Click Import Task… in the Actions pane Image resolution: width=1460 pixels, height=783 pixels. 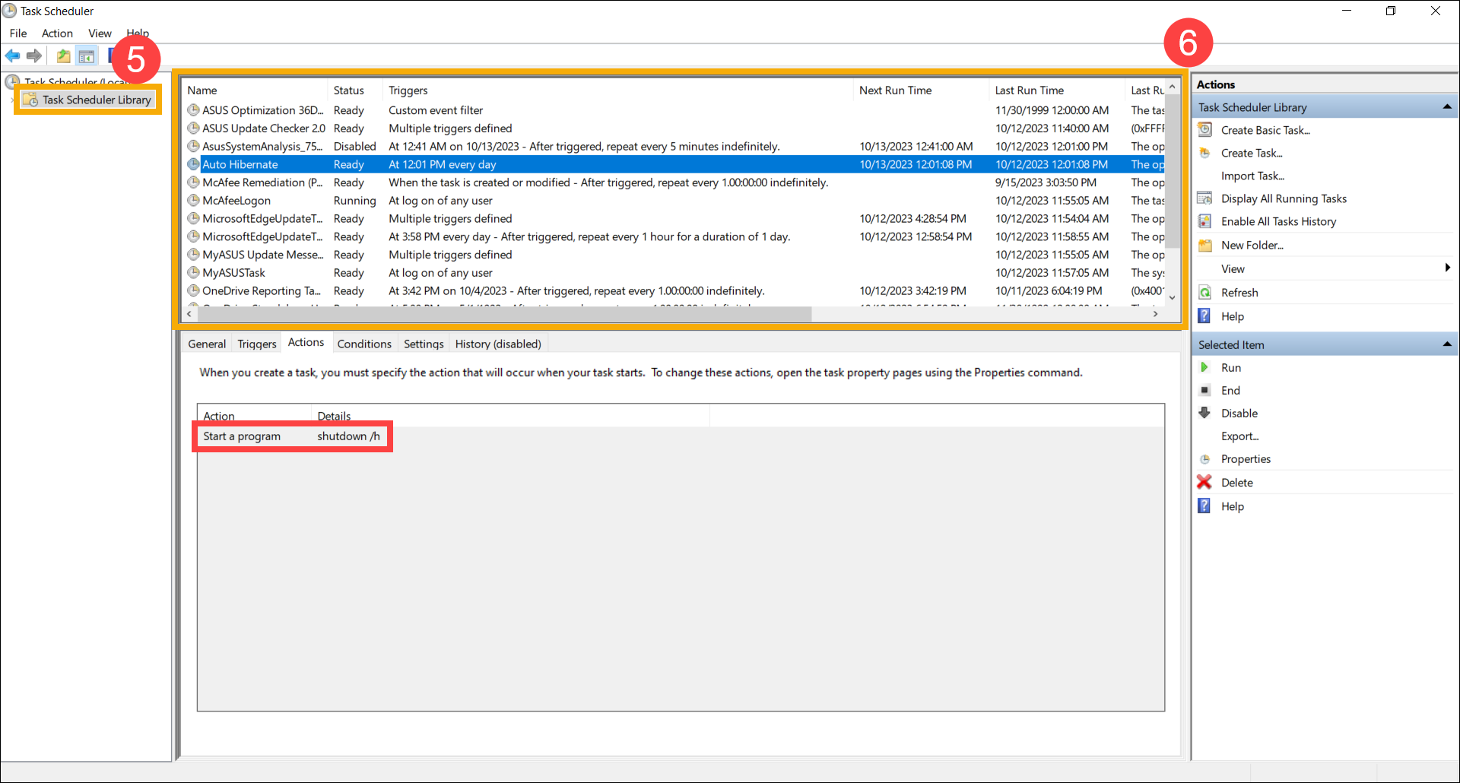(1252, 176)
